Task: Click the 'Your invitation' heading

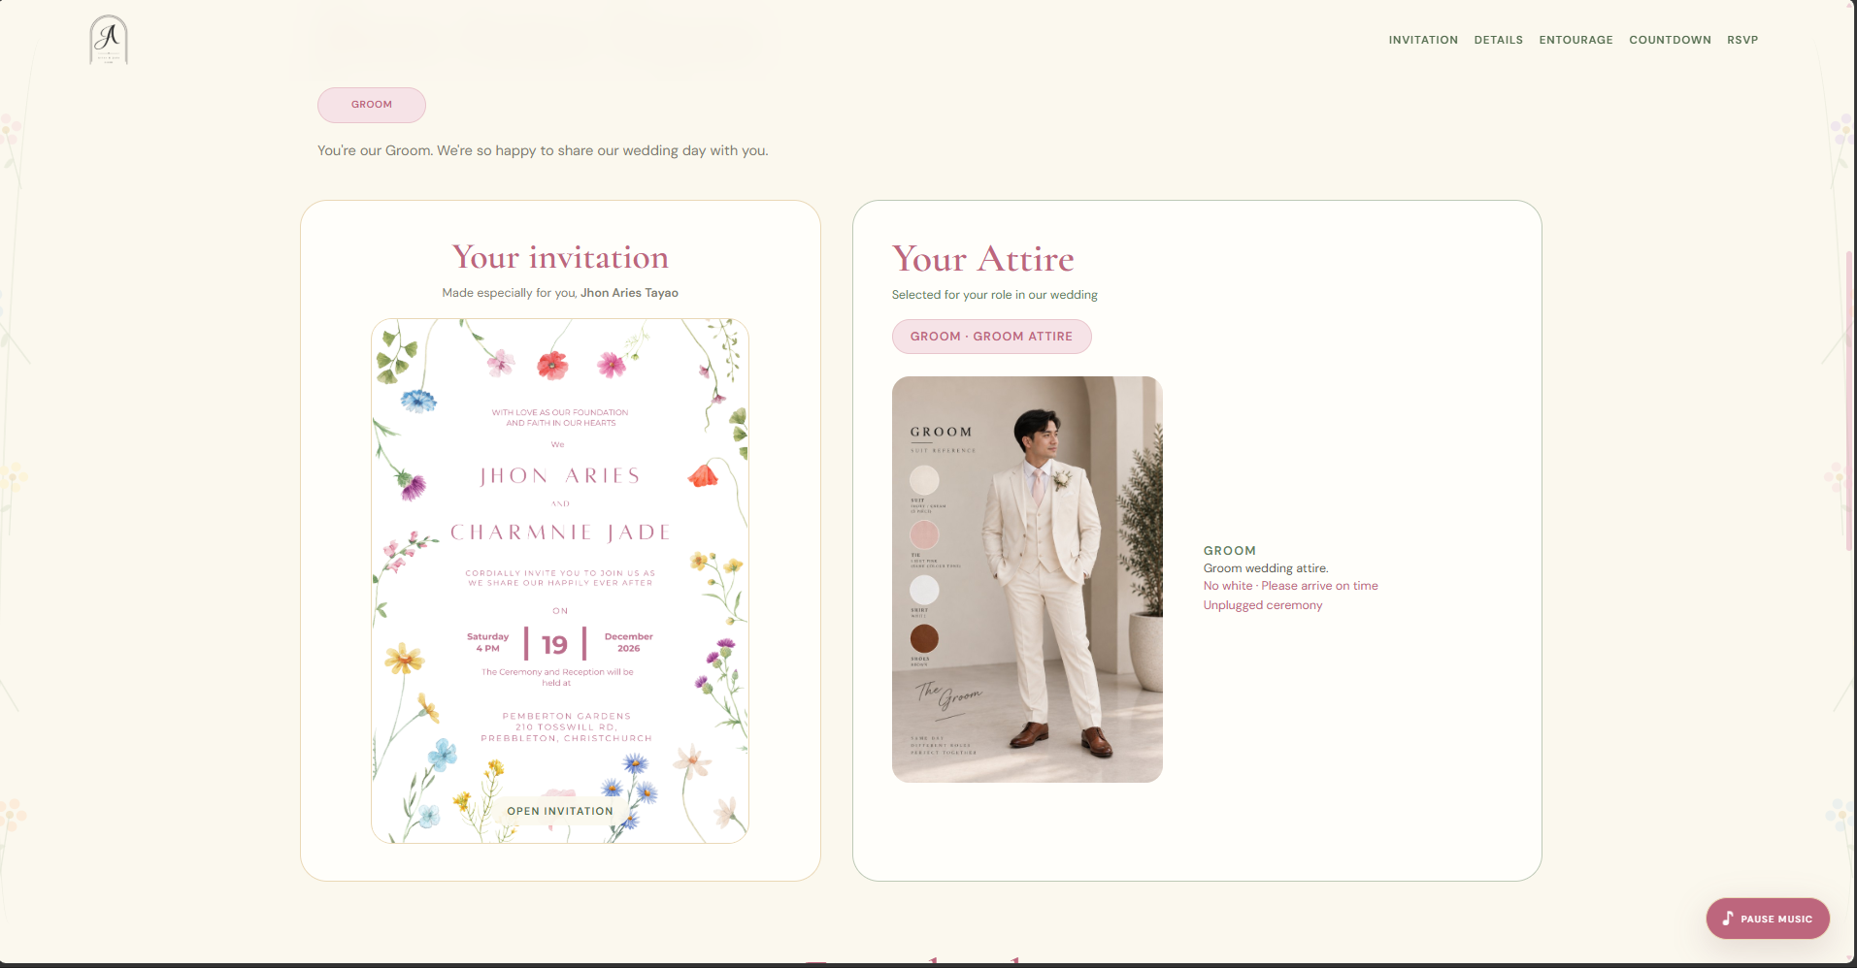Action: coord(560,258)
